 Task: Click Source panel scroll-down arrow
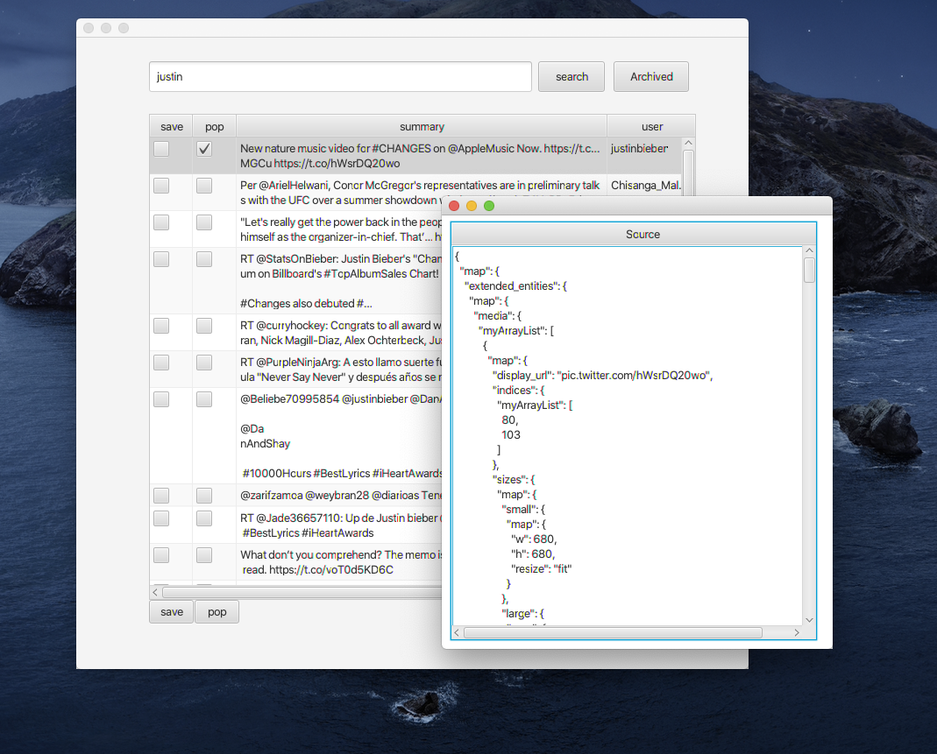pos(809,620)
